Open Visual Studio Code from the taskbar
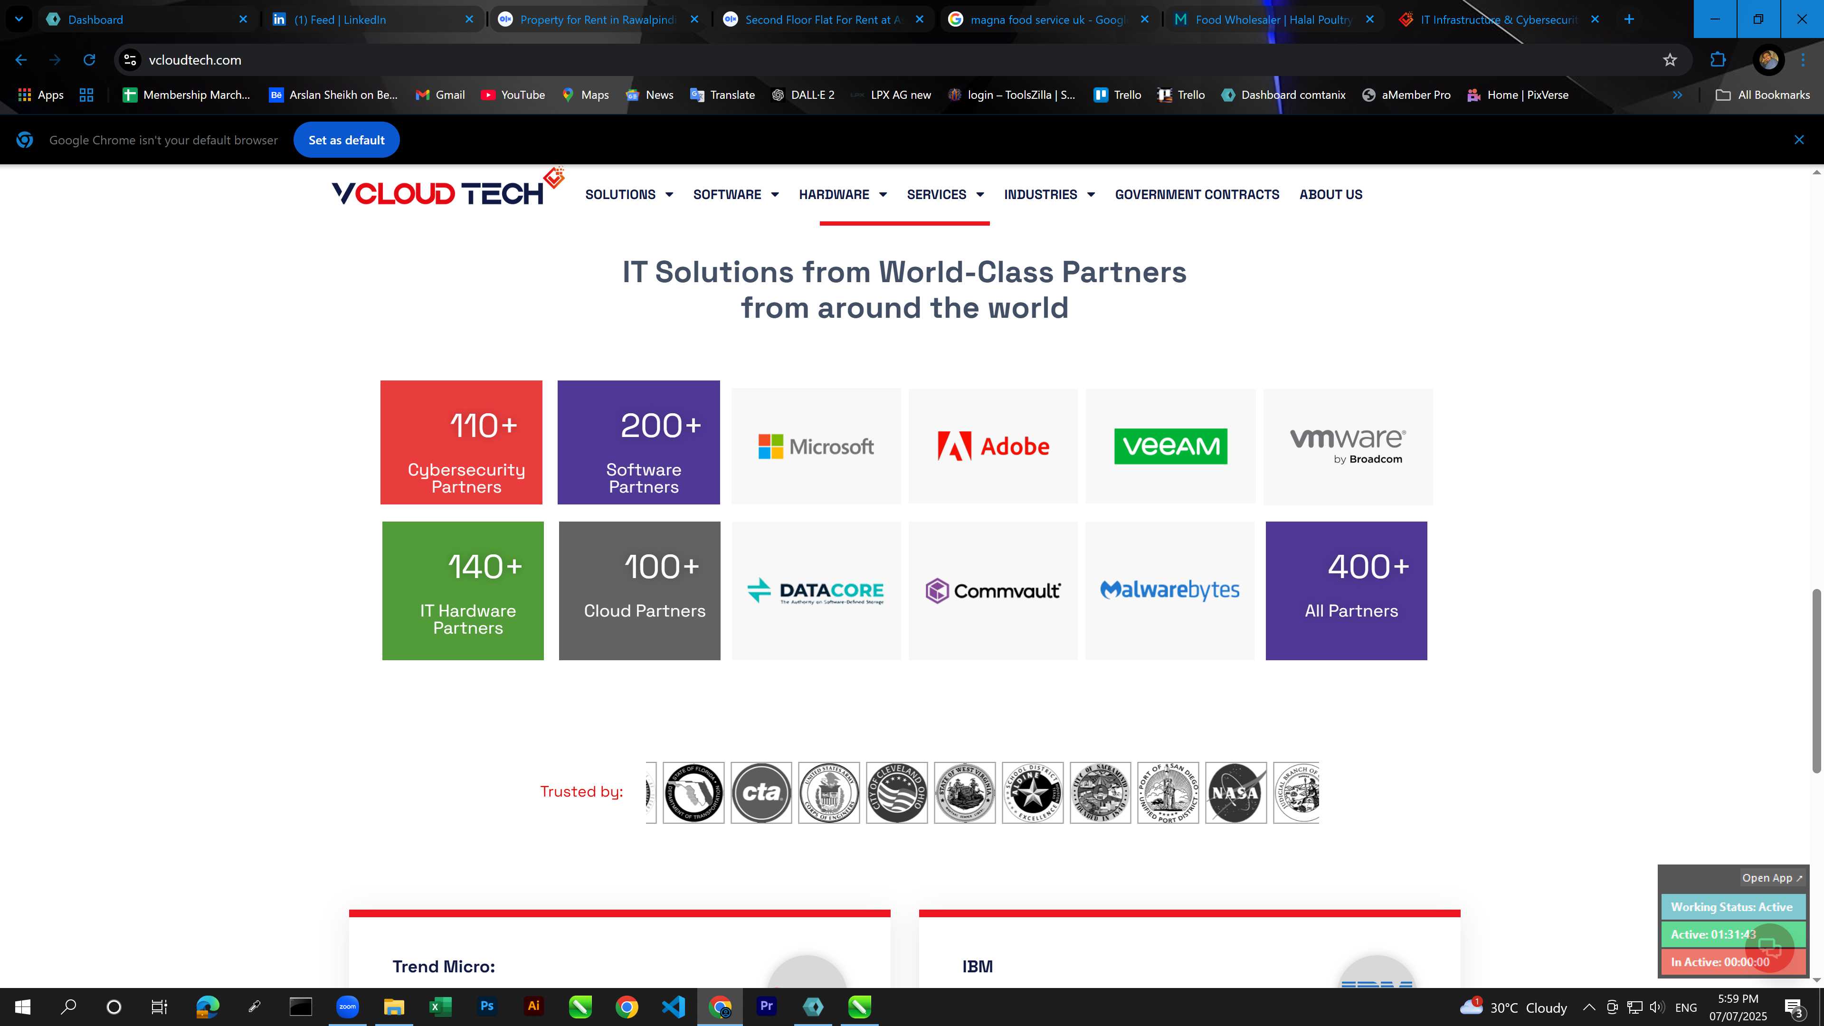This screenshot has height=1026, width=1824. tap(674, 1006)
